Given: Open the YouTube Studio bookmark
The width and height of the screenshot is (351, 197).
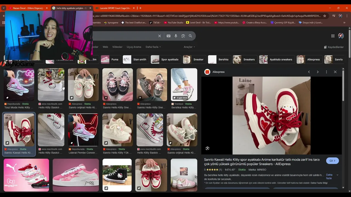Looking at the screenshot, I should [x=174, y=23].
